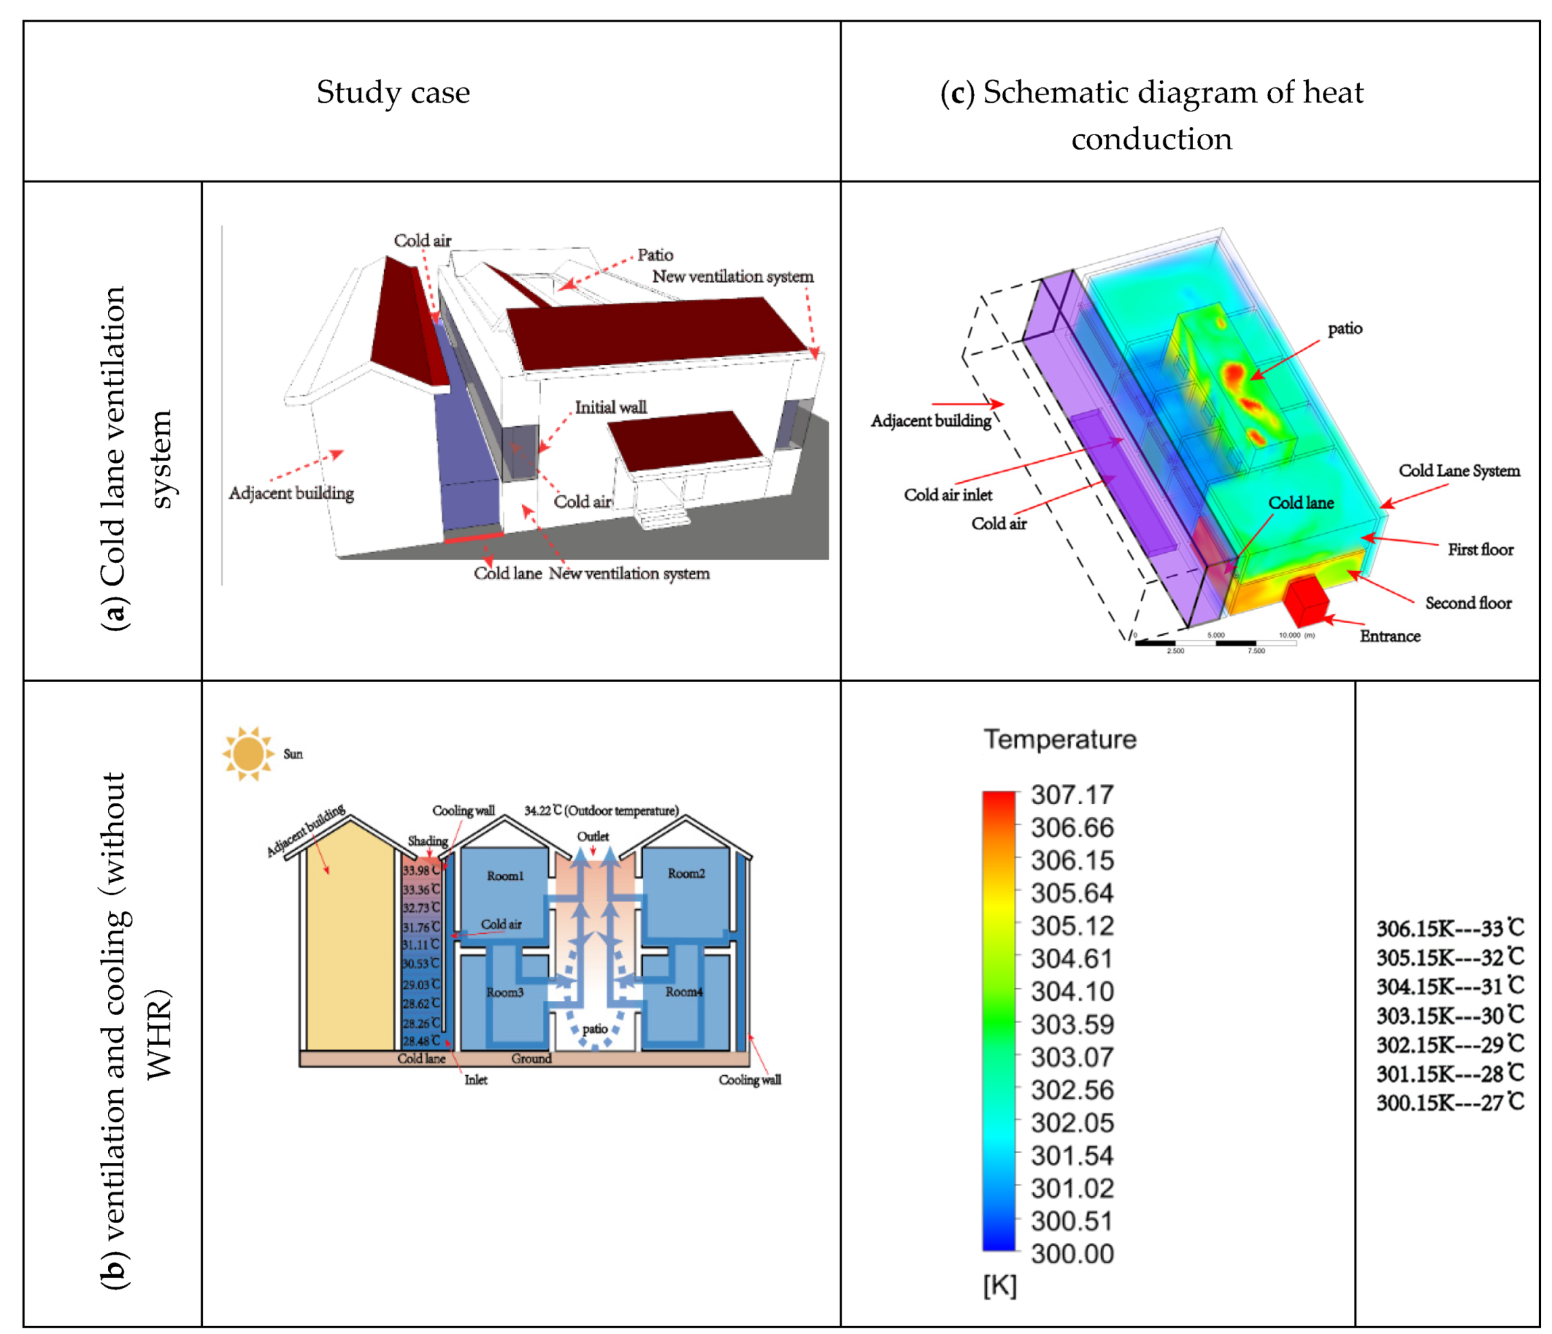Click the Temperature legend title

tap(1059, 739)
